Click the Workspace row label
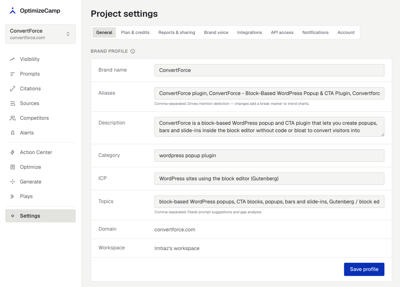400x287 pixels. coord(111,248)
